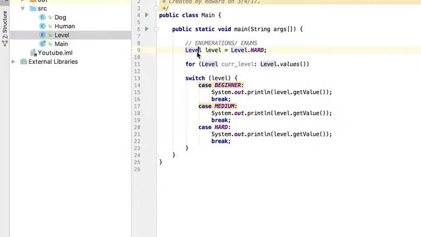Click break on line 19
421x237 pixels.
[219, 120]
